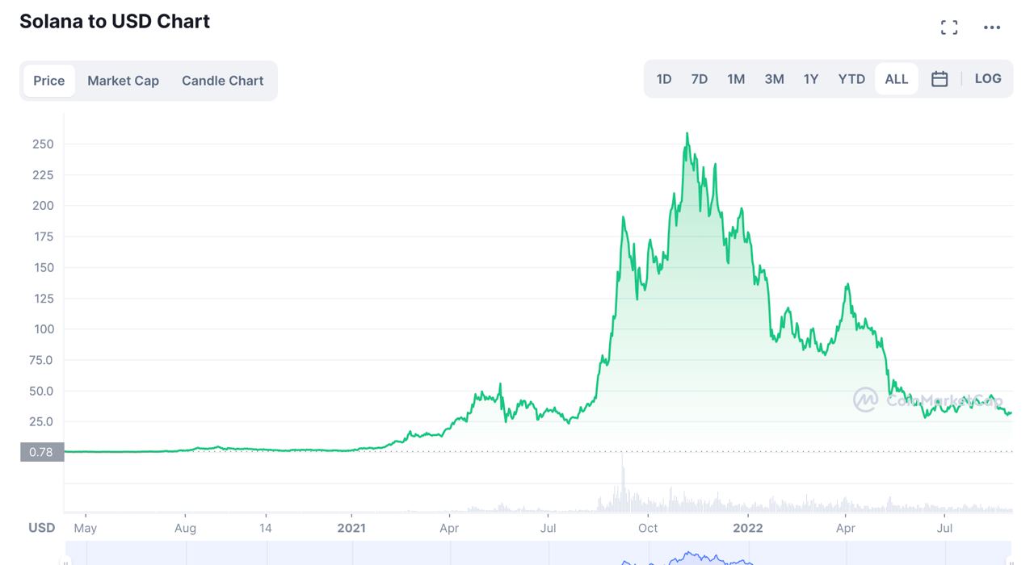
Task: Switch to the Market Cap tab
Action: tap(123, 81)
